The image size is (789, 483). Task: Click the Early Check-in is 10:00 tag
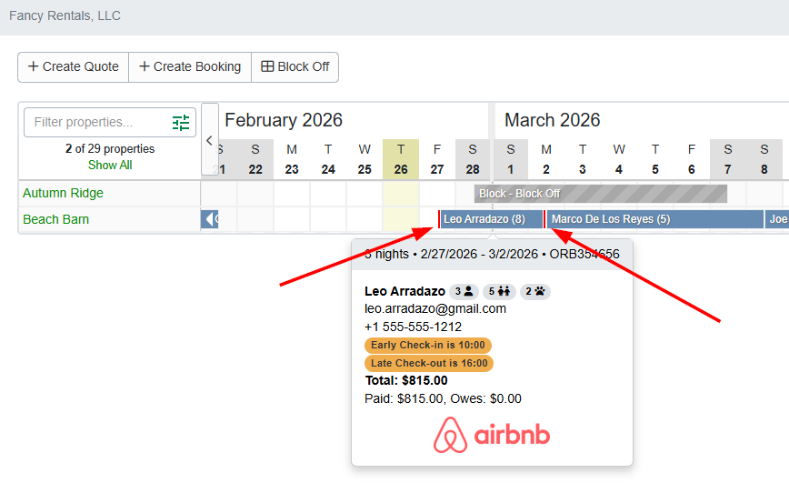point(428,346)
